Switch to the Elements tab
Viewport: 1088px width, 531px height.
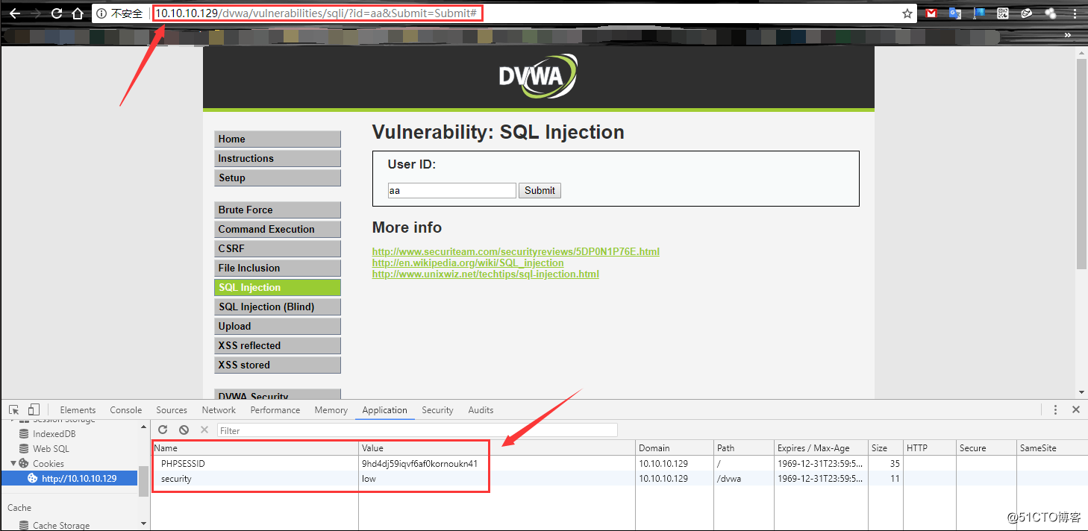(x=78, y=409)
